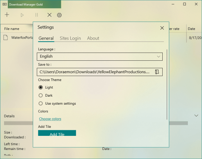202x159 pixels.
Task: Collapse the Details panel chevron
Action: click(196, 116)
